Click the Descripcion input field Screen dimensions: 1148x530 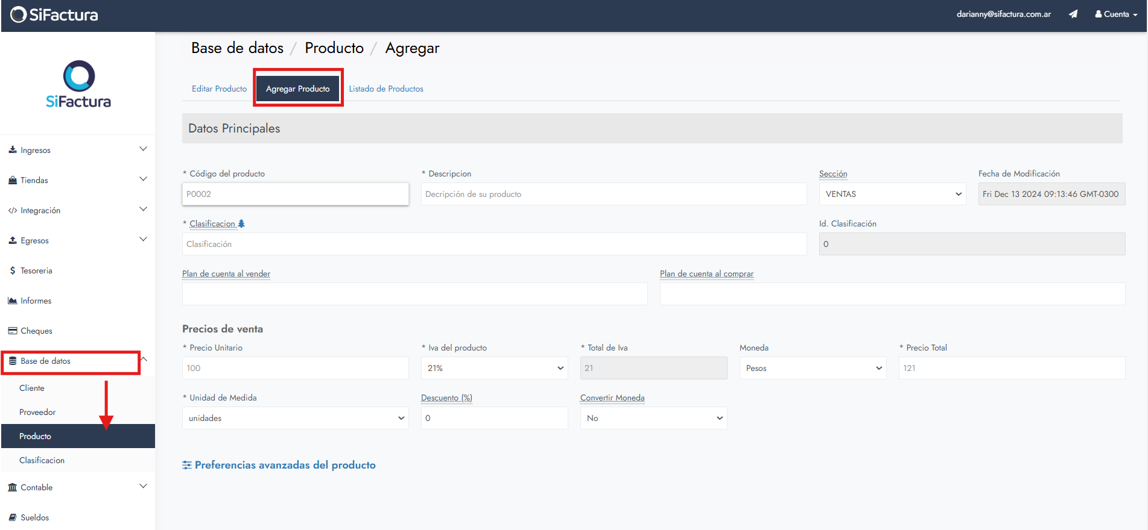614,194
